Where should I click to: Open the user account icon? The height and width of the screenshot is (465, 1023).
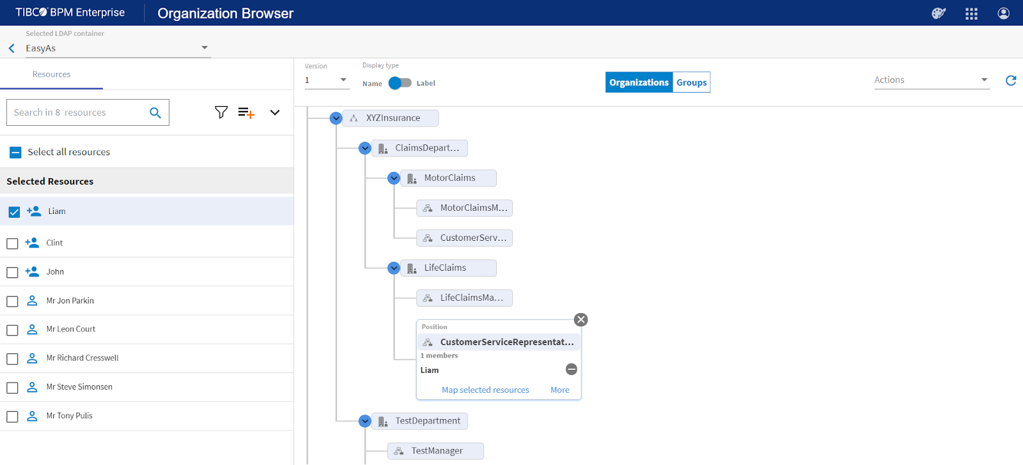(x=1003, y=13)
